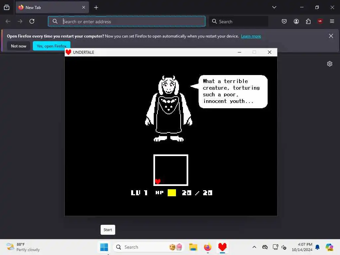Open File Explorer from taskbar

[193, 247]
